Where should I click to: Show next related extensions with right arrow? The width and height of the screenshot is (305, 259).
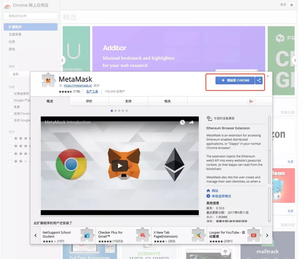(x=267, y=236)
